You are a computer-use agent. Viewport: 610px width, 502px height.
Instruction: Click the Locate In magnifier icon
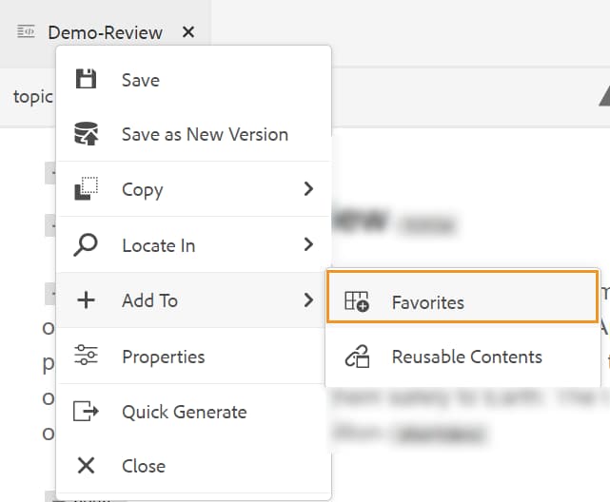(86, 245)
